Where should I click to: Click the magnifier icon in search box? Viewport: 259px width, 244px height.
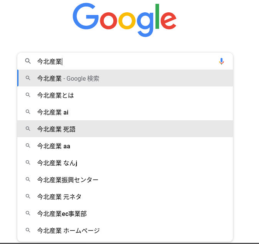tap(28, 61)
